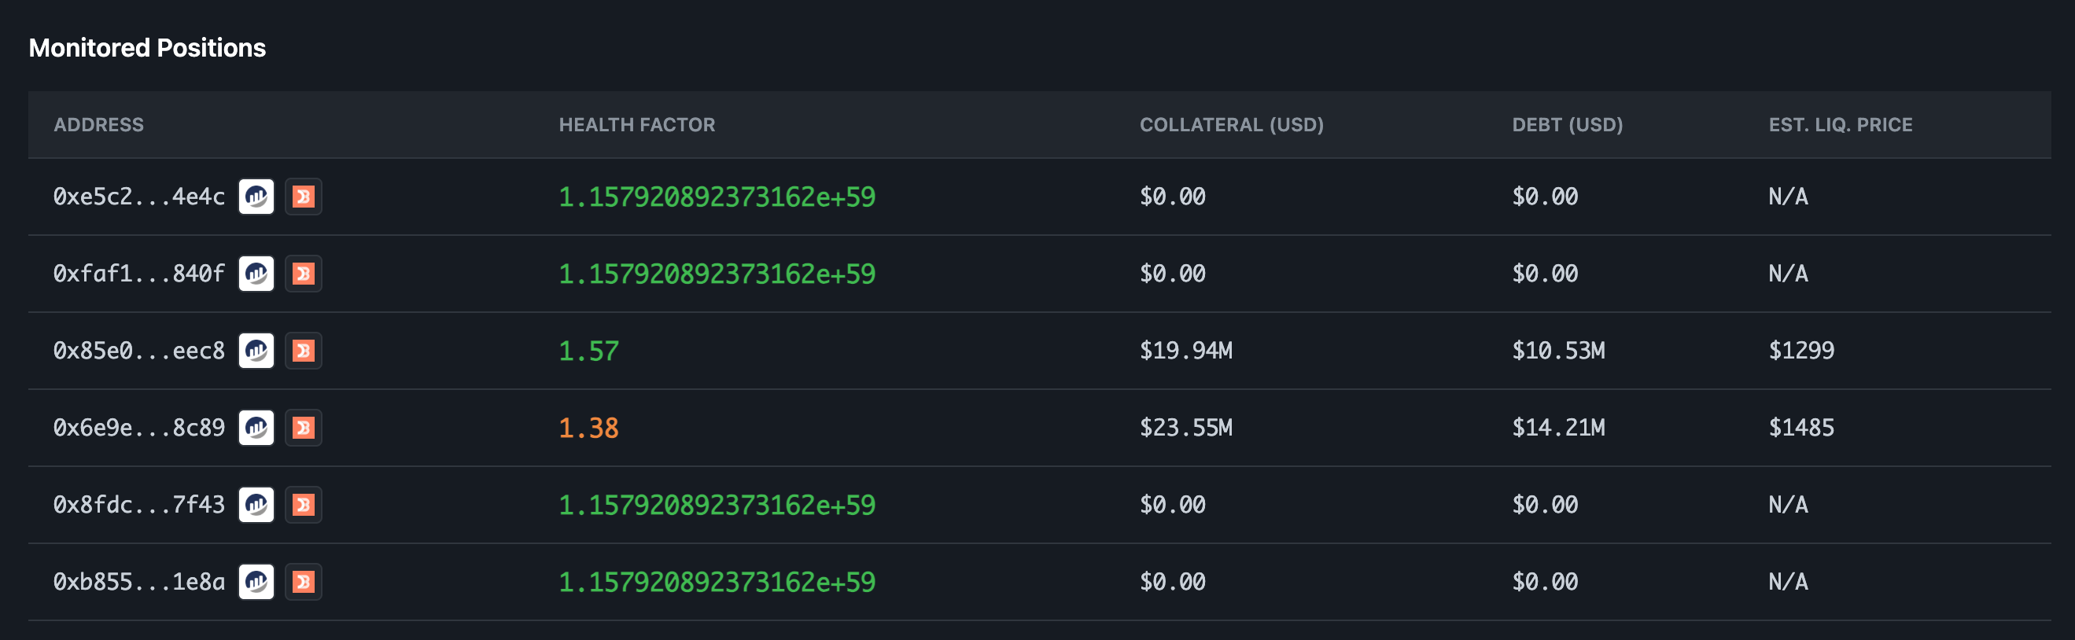
Task: Open orange DeBank icon for 0x8fdc...7f43
Action: coord(304,505)
